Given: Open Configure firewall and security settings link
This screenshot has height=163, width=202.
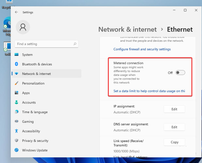Looking at the screenshot, I should [x=142, y=49].
